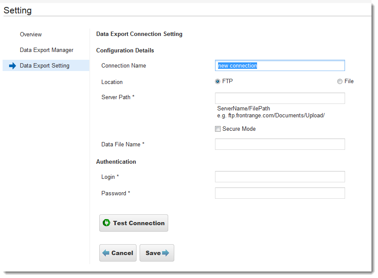Cancel the connection settings
The image size is (378, 278).
pyautogui.click(x=118, y=253)
